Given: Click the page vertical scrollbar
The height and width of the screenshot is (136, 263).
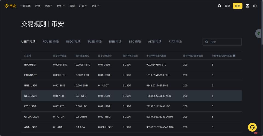Looking at the screenshot, I should [x=262, y=23].
